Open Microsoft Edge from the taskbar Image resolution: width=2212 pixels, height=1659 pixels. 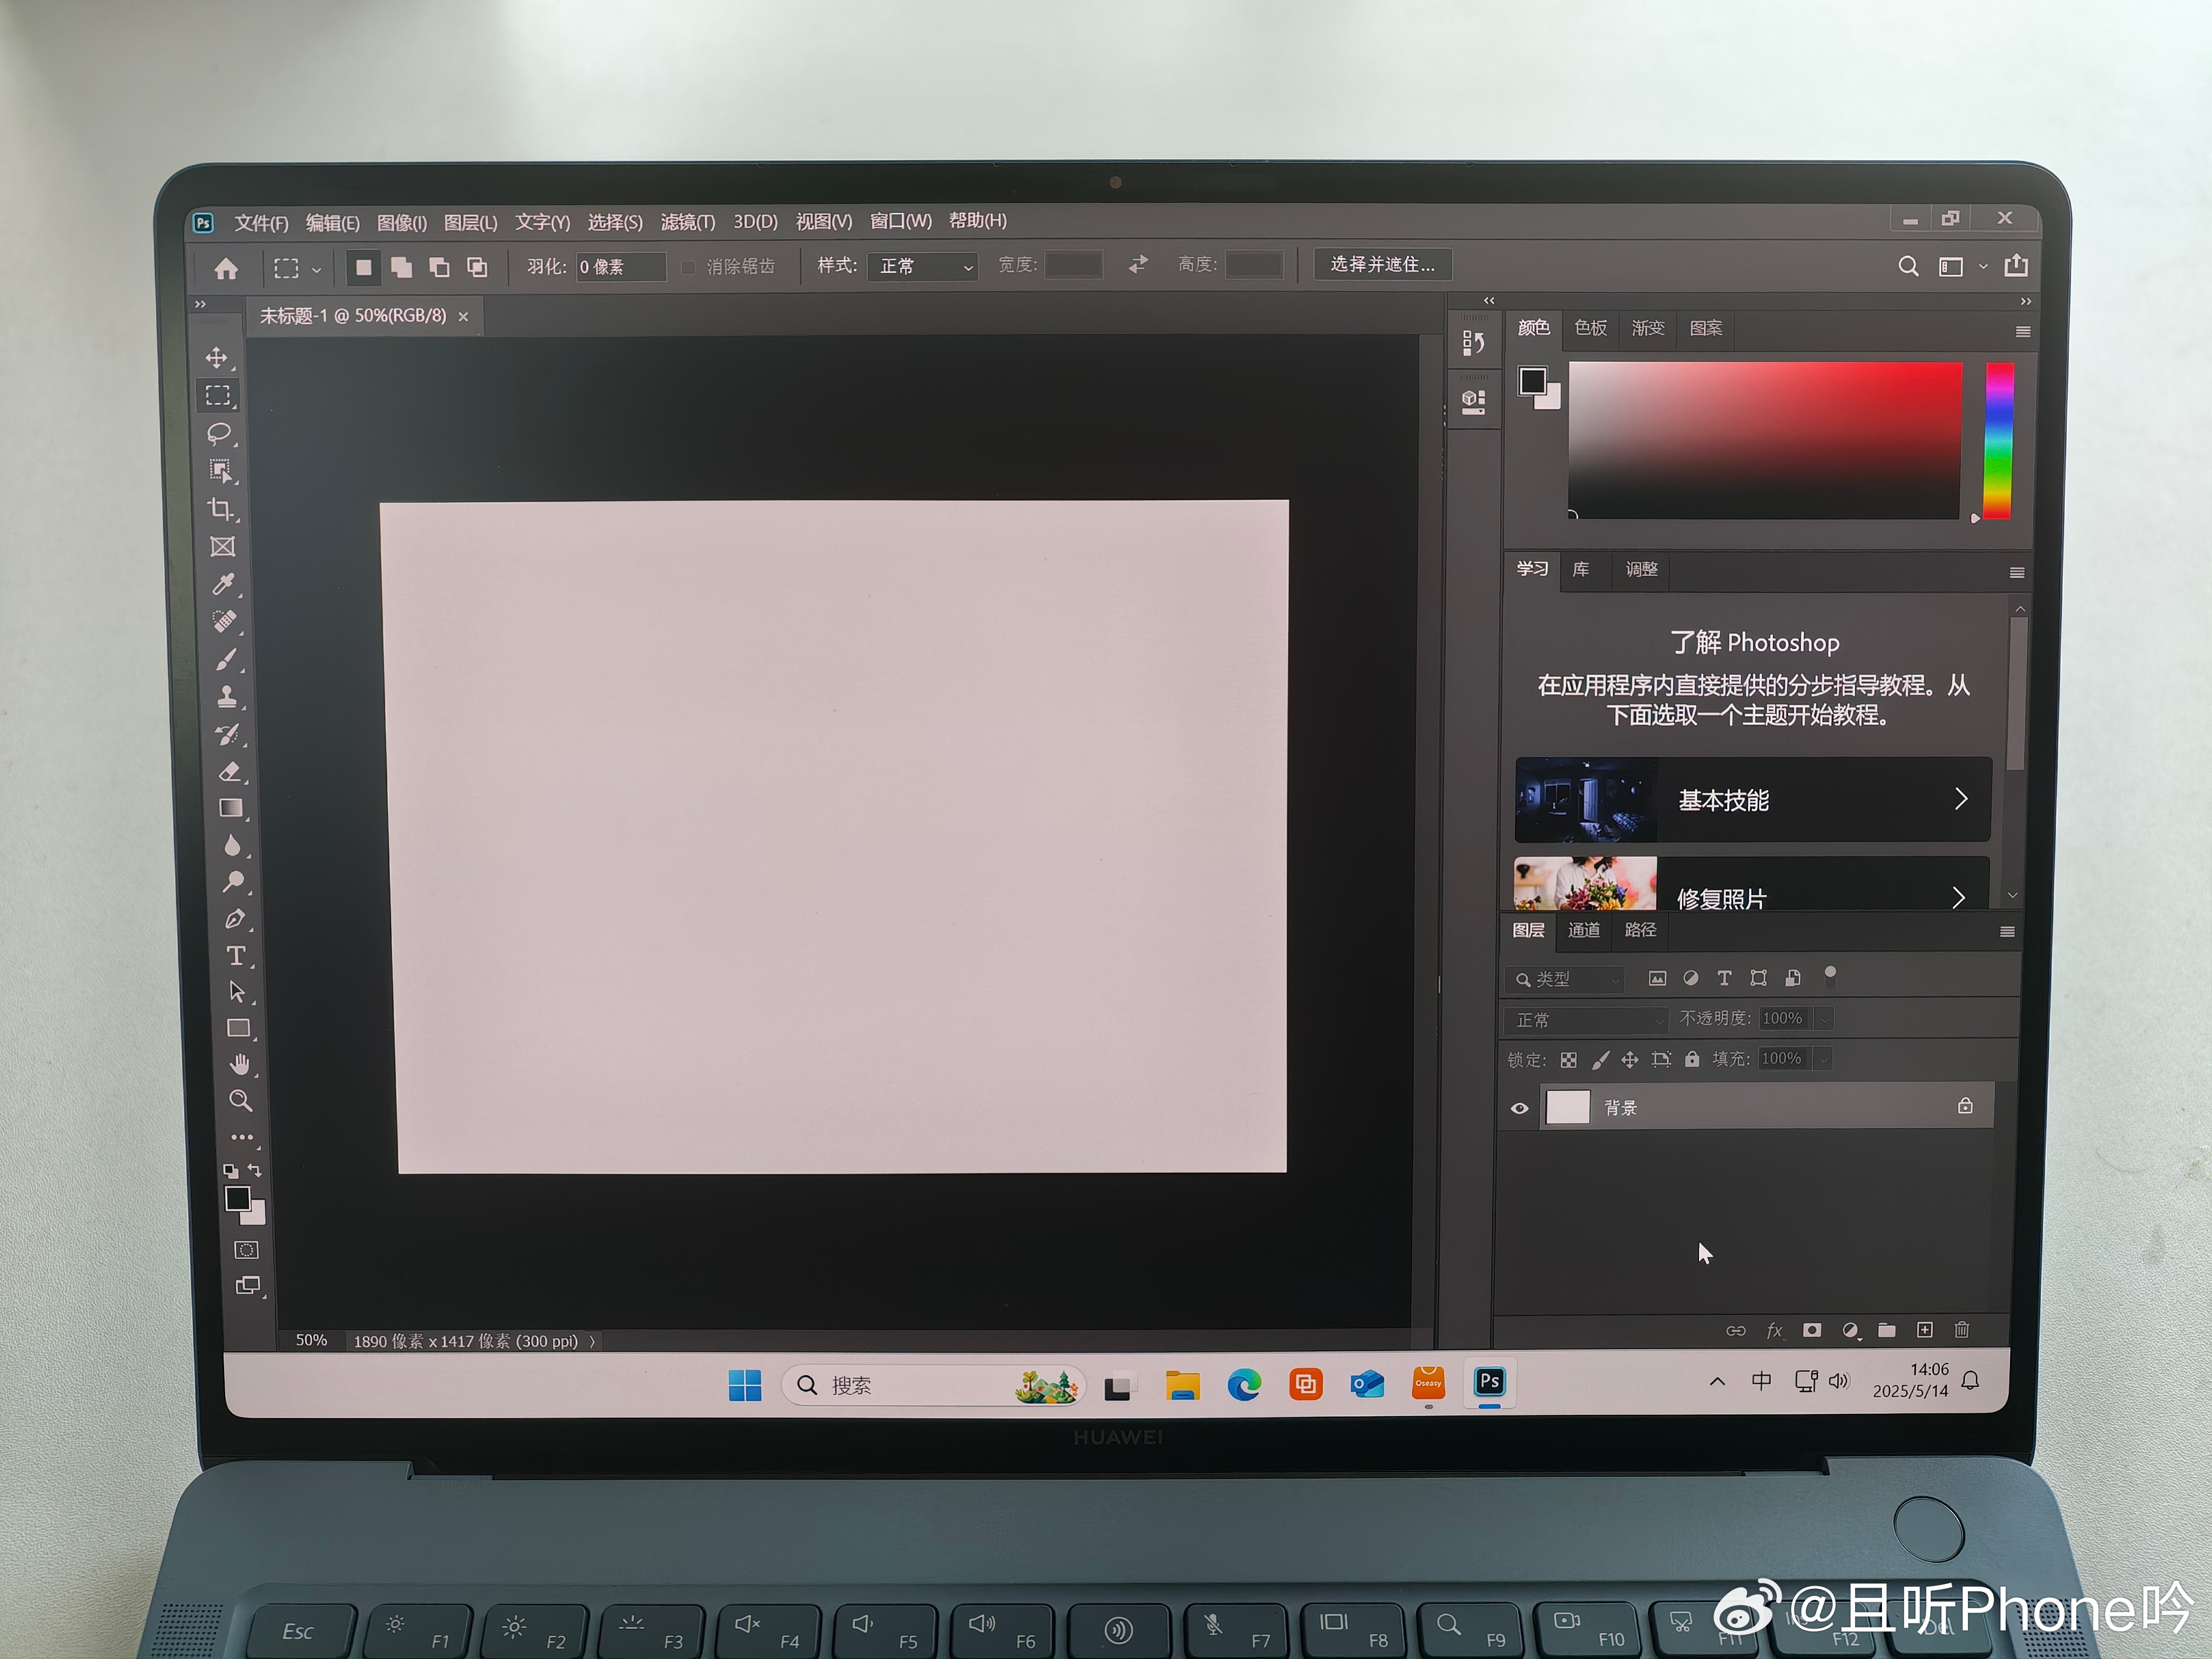point(1244,1384)
